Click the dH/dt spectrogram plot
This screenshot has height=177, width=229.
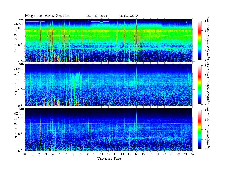(109, 40)
